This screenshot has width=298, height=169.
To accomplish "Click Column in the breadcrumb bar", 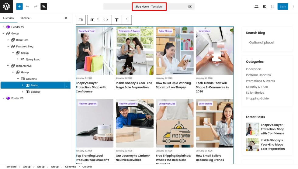I will [x=87, y=167].
